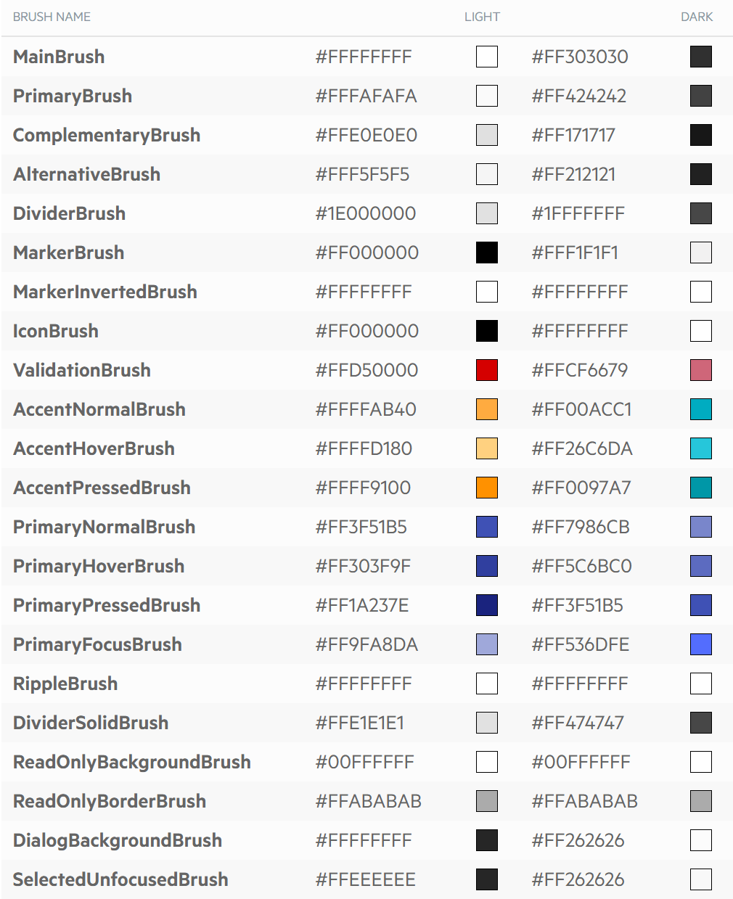The width and height of the screenshot is (733, 899).
Task: Click the SelectedUnfocusedBrush name label
Action: [x=120, y=879]
